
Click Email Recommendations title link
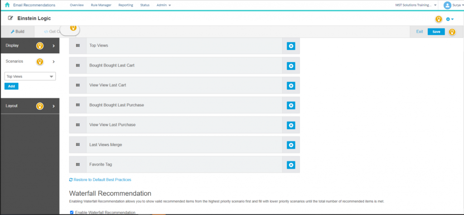(34, 5)
